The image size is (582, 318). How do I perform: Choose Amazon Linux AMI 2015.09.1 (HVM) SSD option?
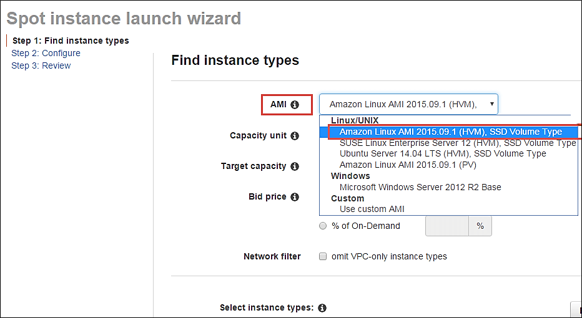click(x=450, y=132)
